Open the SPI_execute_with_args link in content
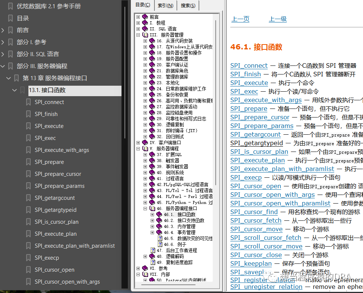The height and width of the screenshot is (293, 363). tap(266, 100)
